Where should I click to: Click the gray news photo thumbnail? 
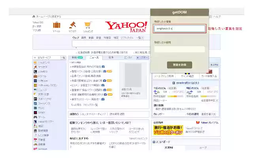click(x=133, y=75)
